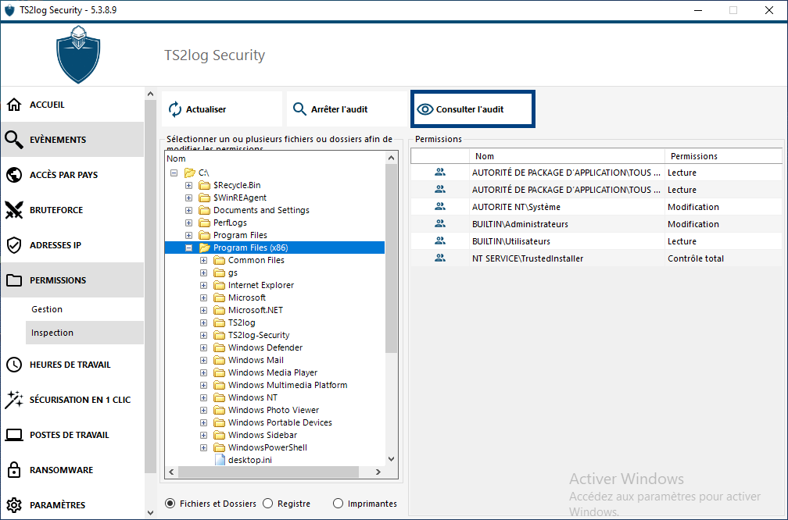788x520 pixels.
Task: Select the Windows Multimedia Platform folder
Action: pos(288,385)
